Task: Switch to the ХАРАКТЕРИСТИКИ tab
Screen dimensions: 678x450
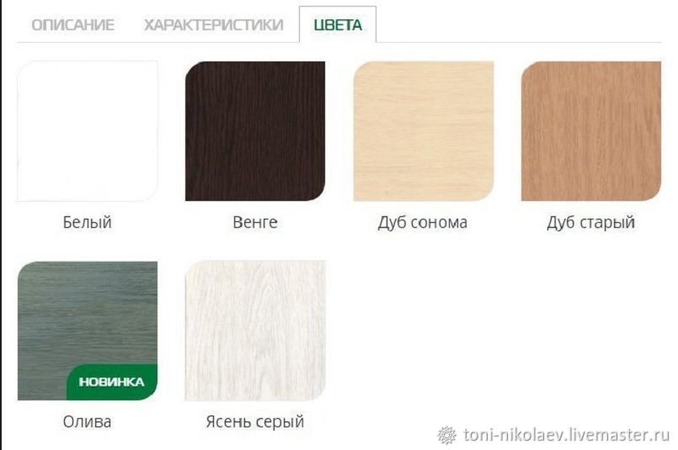Action: tap(214, 24)
